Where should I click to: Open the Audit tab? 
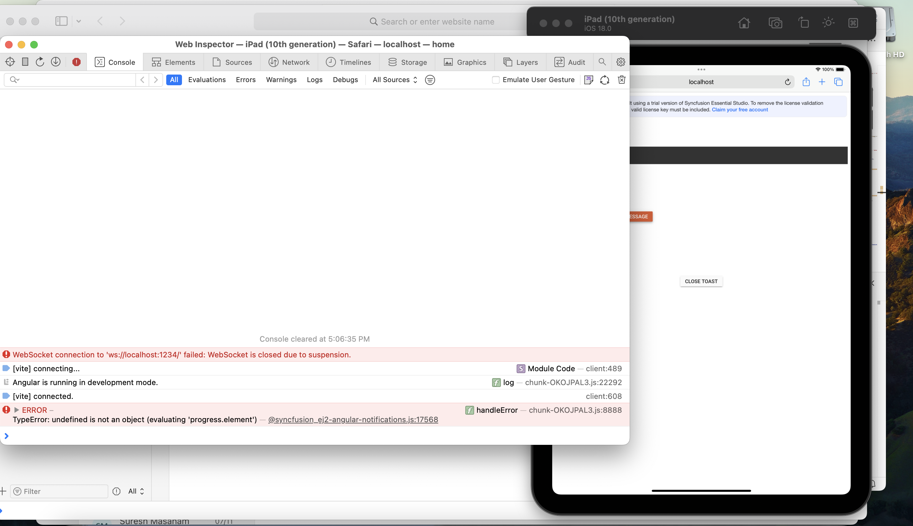tap(570, 62)
